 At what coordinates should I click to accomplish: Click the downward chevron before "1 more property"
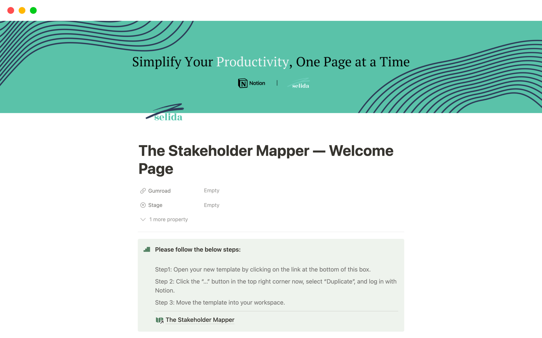click(143, 219)
